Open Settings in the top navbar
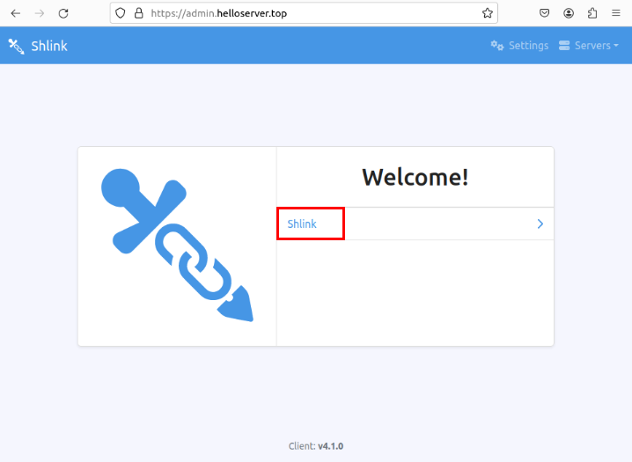Image resolution: width=632 pixels, height=462 pixels. 519,46
